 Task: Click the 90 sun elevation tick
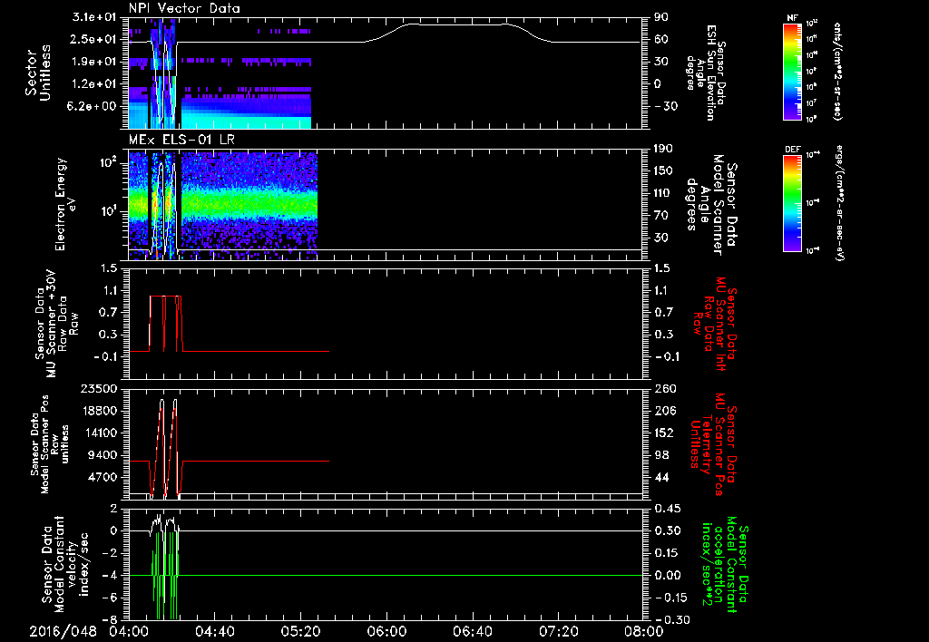661,17
